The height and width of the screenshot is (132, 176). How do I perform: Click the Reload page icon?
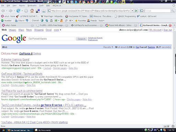click(18, 11)
